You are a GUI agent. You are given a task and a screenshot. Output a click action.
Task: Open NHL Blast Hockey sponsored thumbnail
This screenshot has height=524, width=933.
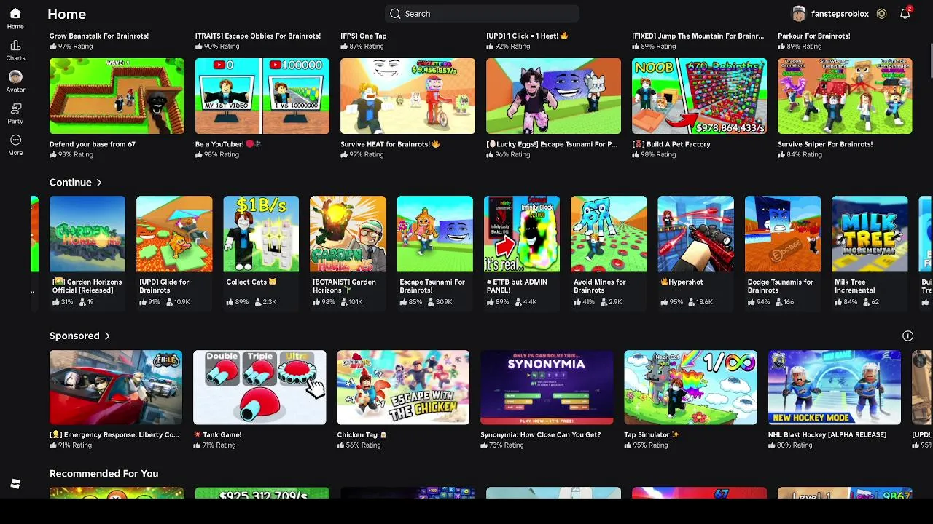pos(835,387)
